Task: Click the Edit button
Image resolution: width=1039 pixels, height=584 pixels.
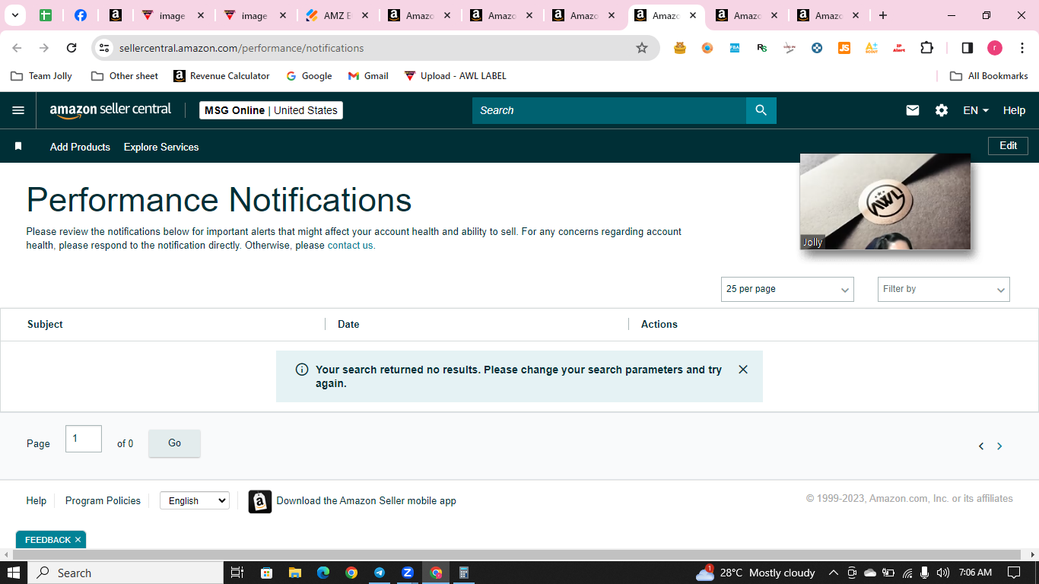Action: click(x=1008, y=146)
